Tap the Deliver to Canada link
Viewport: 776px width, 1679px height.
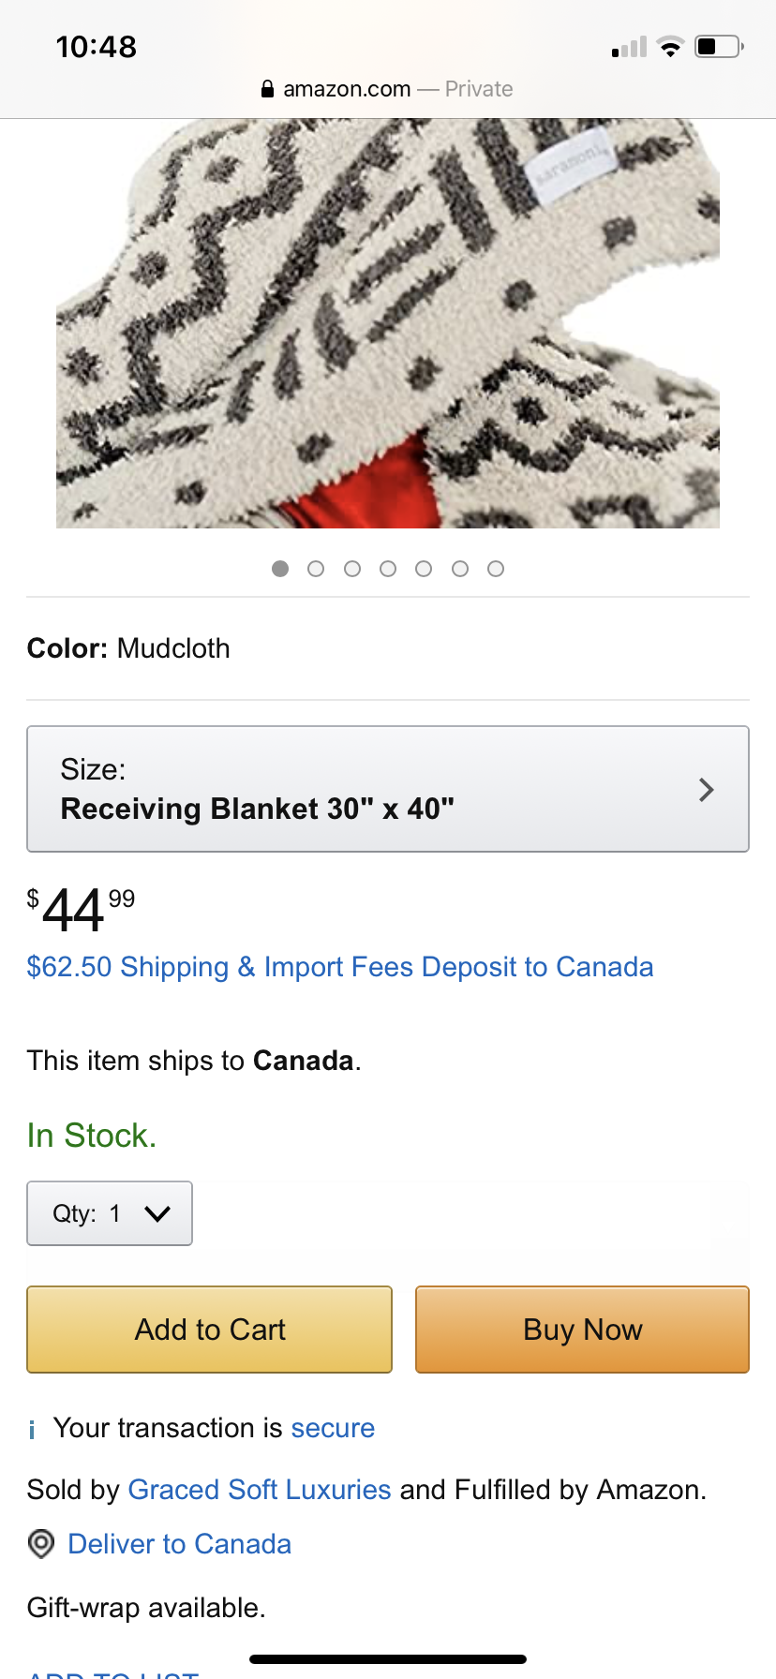coord(180,1544)
